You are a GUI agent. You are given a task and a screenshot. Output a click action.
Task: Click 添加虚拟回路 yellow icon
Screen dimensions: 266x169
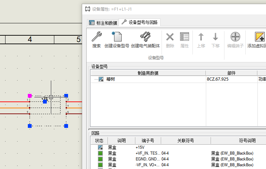(x=260, y=37)
